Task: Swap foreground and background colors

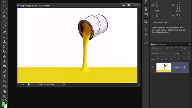Action: click(6, 100)
